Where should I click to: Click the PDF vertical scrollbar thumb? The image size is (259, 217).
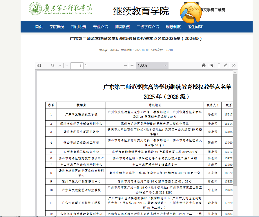click(235, 130)
